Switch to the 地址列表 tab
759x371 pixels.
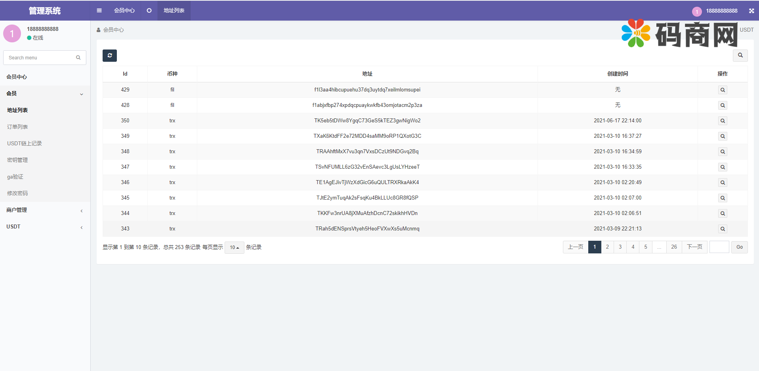(174, 11)
